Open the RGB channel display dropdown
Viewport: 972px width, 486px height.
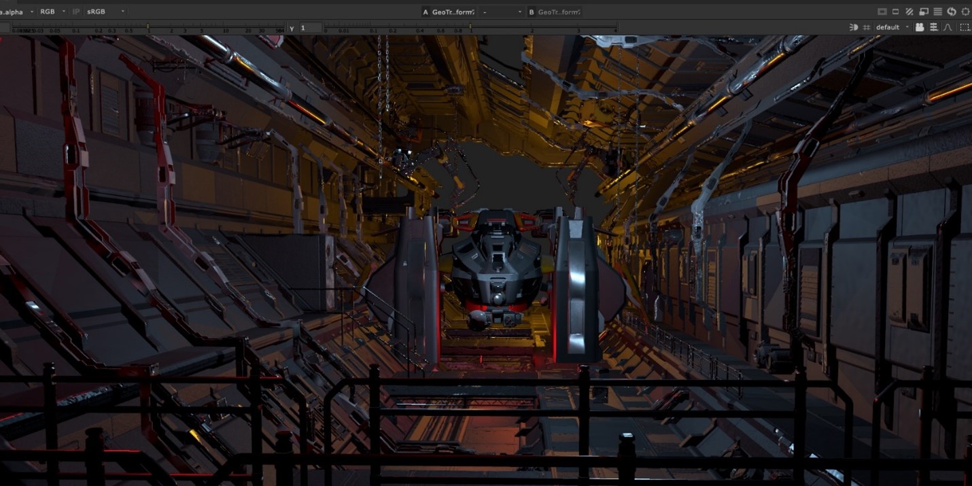tap(52, 12)
